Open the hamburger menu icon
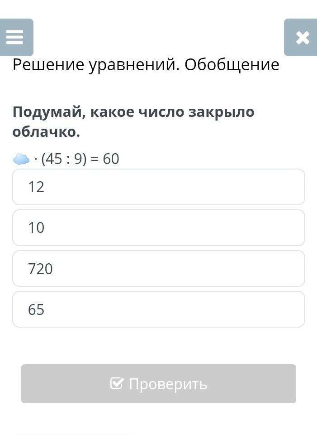Screen dimensions: 317x435 tap(15, 37)
